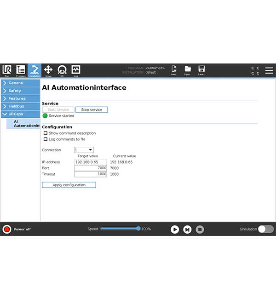Expand the Safety section
The width and height of the screenshot is (276, 299).
[x=21, y=91]
